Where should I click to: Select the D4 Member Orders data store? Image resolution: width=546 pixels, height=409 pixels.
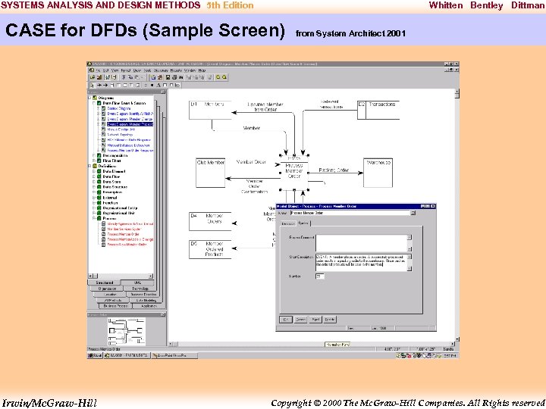[x=210, y=221]
